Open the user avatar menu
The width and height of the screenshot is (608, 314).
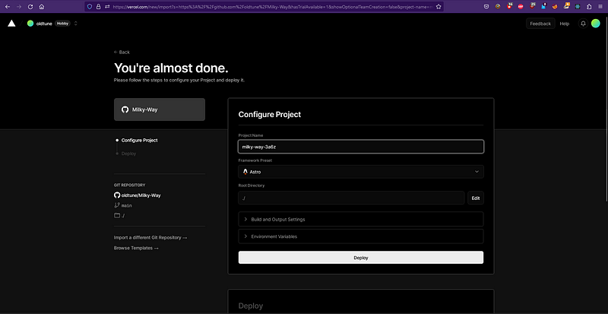pyautogui.click(x=596, y=24)
